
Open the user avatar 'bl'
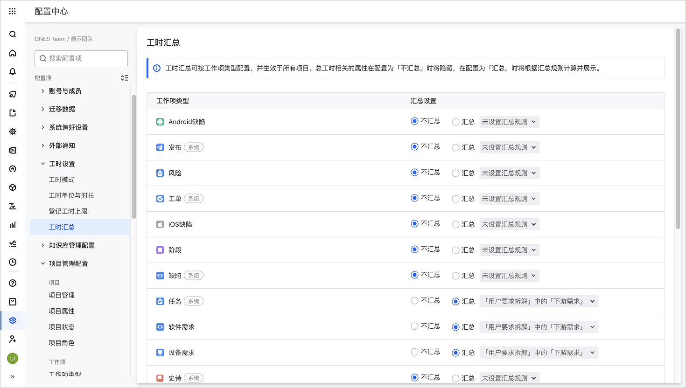click(13, 358)
